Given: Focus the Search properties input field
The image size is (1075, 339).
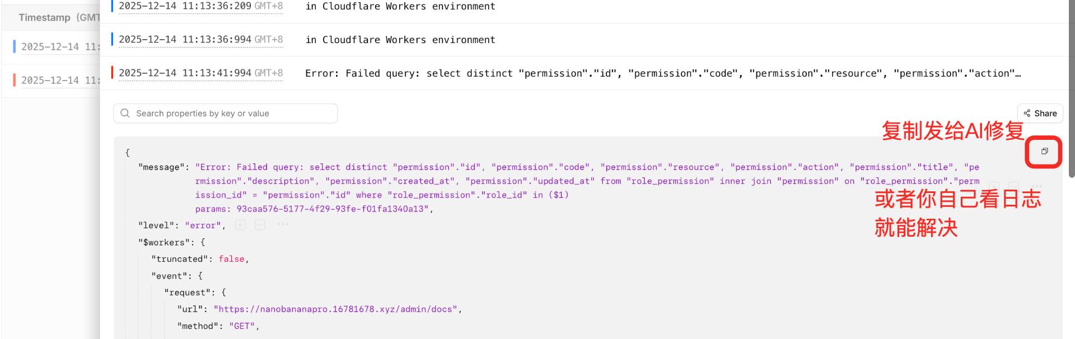Looking at the screenshot, I should coord(230,113).
